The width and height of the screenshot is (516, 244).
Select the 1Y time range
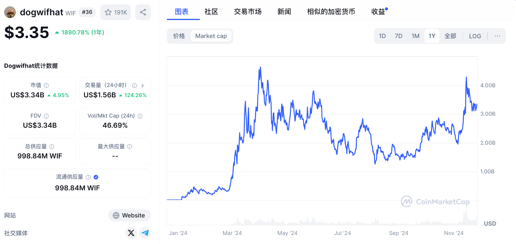click(x=432, y=36)
